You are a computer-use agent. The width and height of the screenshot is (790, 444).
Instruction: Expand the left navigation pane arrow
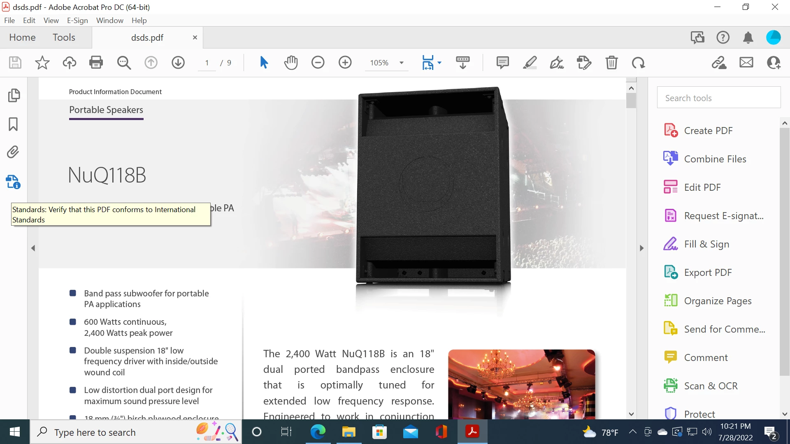click(x=33, y=248)
